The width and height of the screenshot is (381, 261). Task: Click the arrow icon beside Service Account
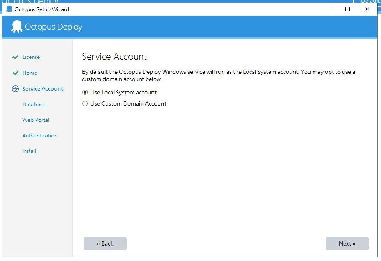tap(15, 89)
